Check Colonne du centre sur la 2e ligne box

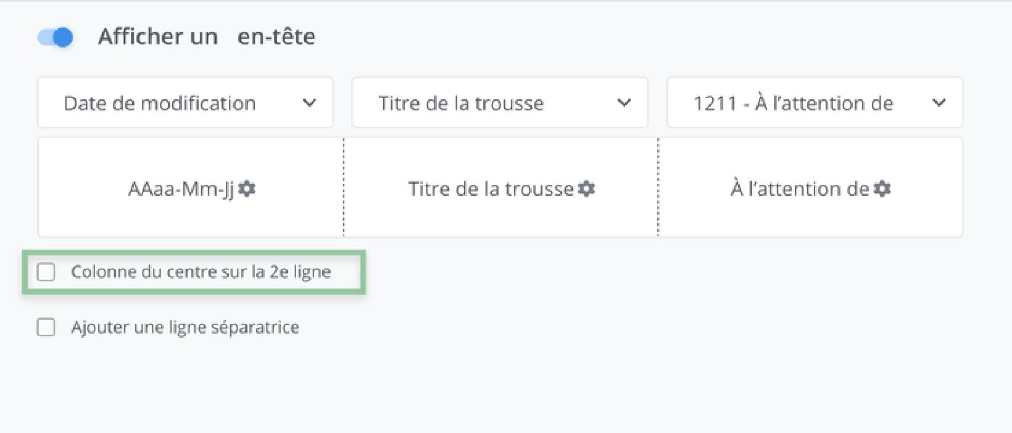coord(46,272)
